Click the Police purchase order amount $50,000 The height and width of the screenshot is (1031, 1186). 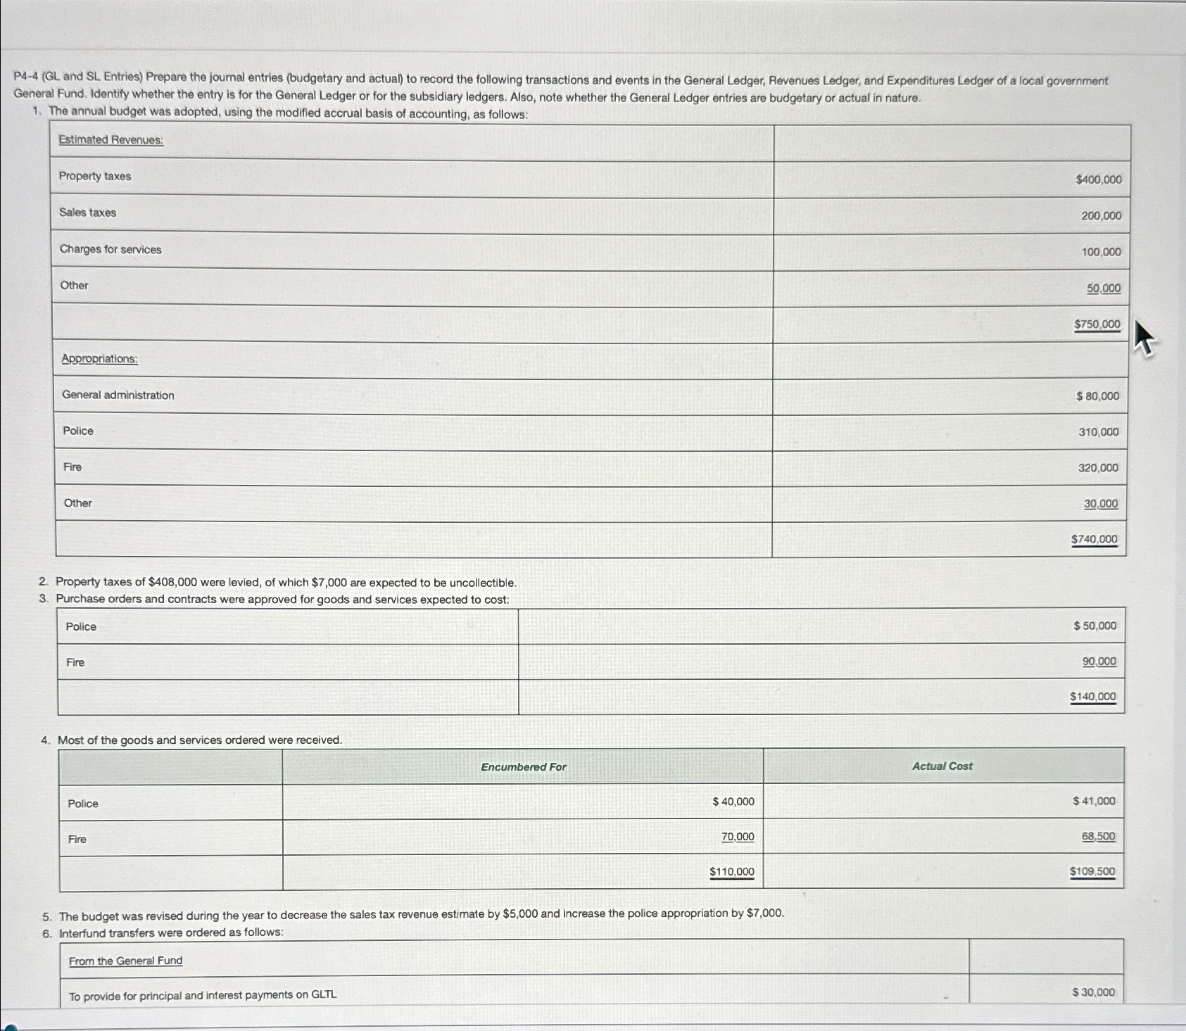1095,625
